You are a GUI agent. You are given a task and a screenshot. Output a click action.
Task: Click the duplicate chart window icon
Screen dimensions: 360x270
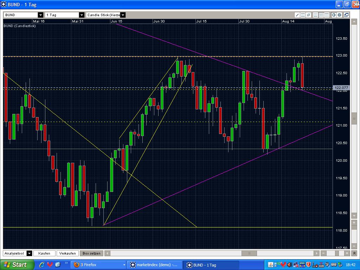tap(346, 15)
